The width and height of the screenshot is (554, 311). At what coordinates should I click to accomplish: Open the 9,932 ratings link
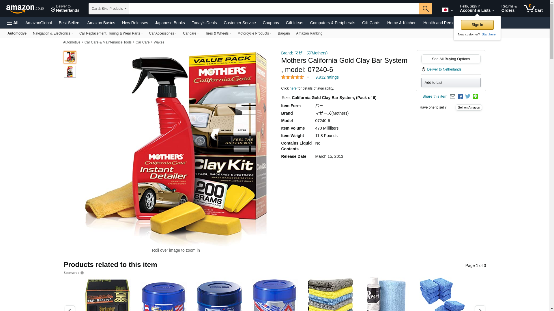[x=327, y=77]
